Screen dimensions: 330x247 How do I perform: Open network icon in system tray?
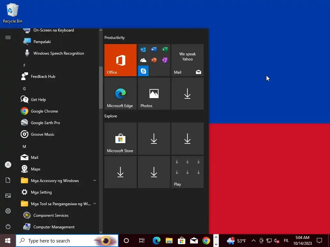click(269, 241)
